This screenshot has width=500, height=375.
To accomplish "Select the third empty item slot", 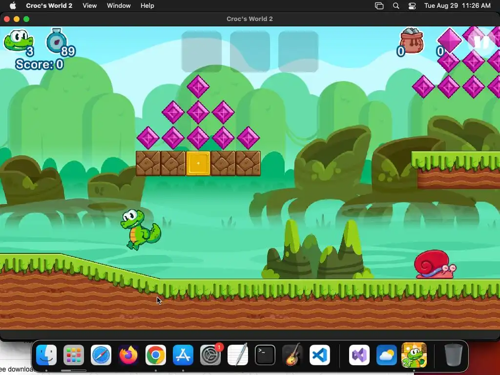I will click(x=298, y=51).
